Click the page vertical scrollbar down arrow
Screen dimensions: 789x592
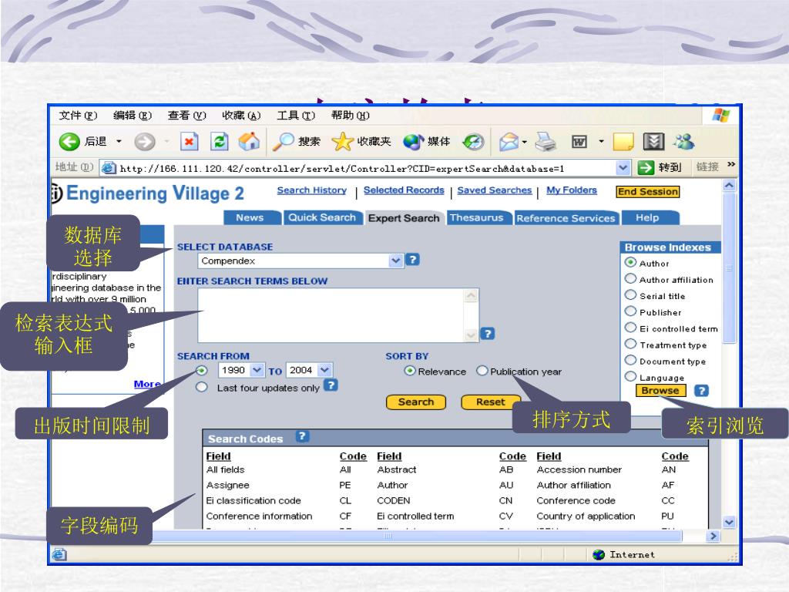pyautogui.click(x=729, y=522)
